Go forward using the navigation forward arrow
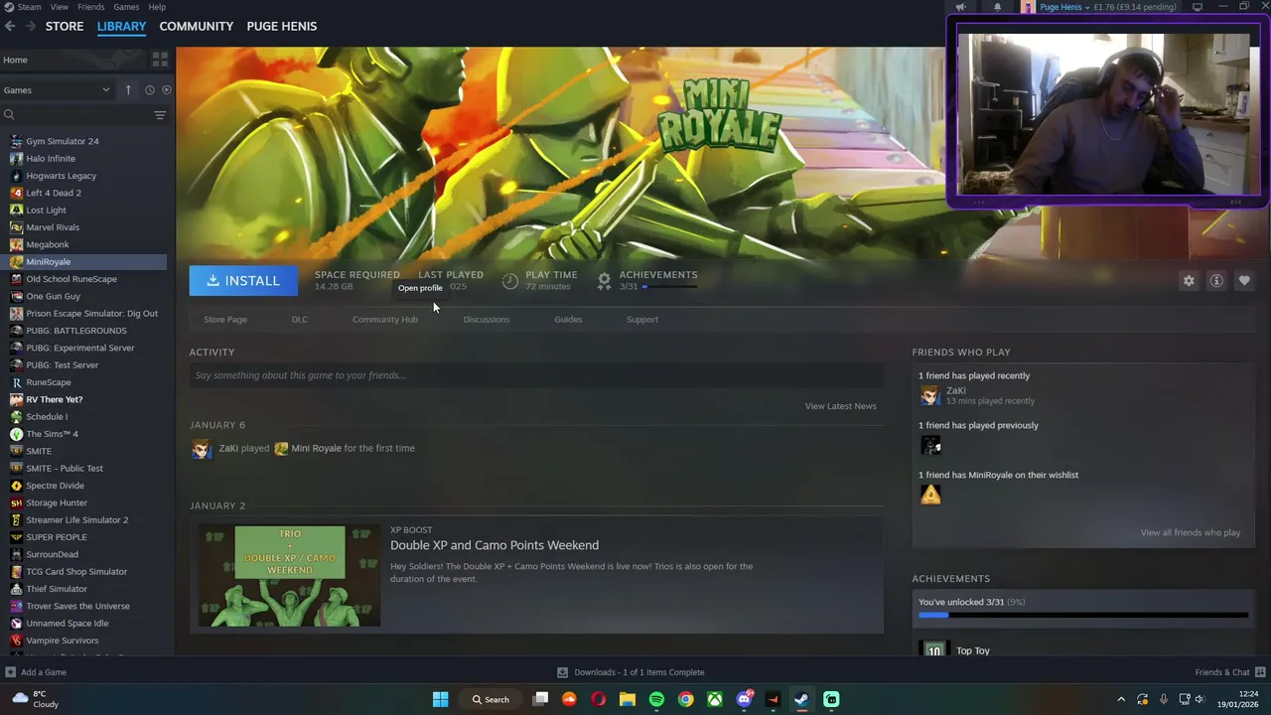This screenshot has height=715, width=1271. pyautogui.click(x=31, y=26)
